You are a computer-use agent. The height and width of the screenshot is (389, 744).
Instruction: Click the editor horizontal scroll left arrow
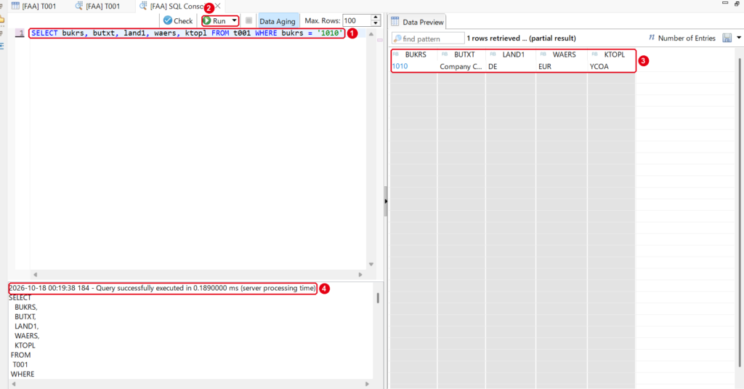[35, 275]
